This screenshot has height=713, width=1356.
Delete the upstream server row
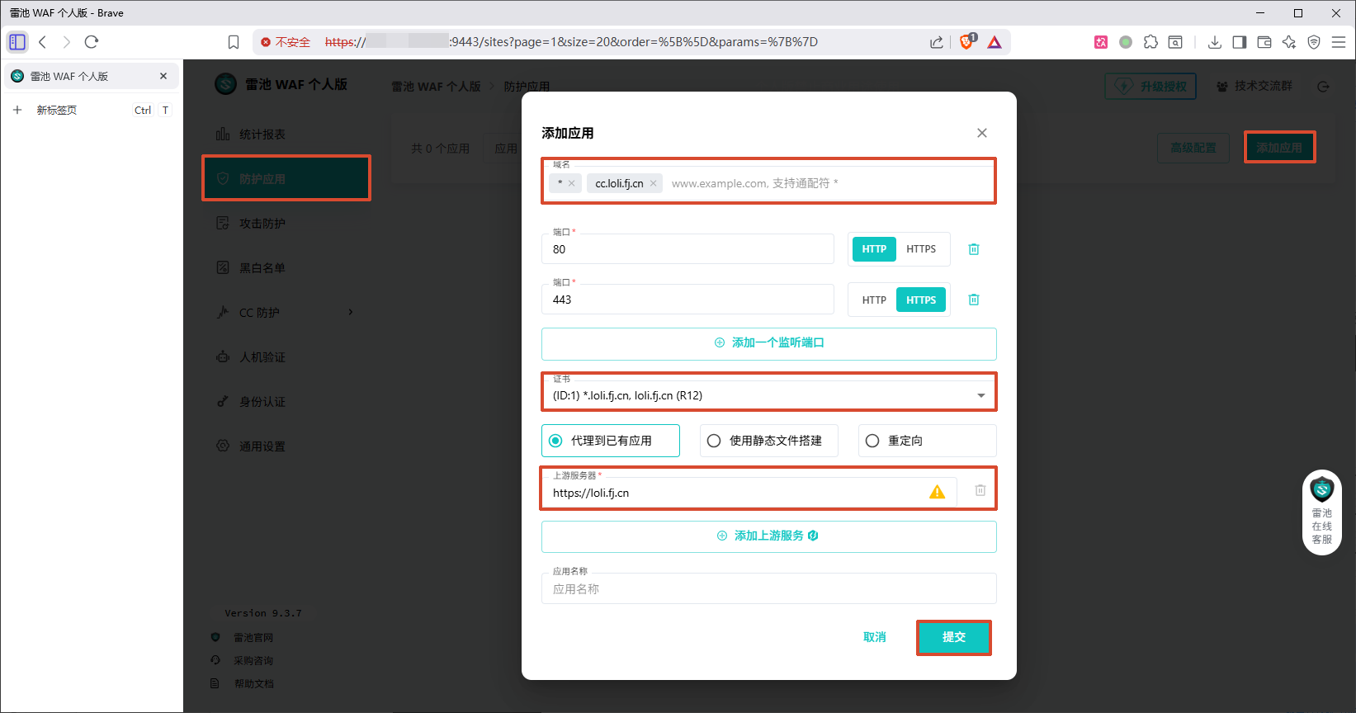pos(980,490)
